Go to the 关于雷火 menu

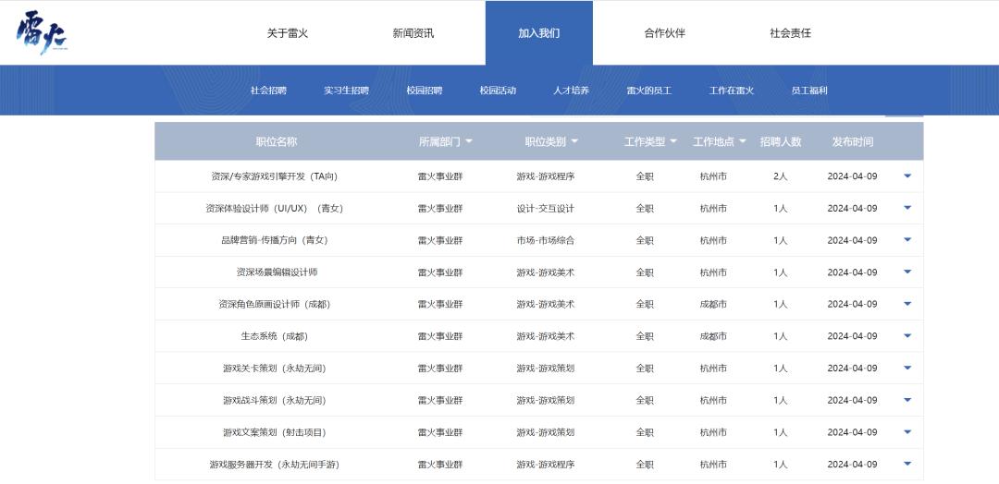[288, 33]
